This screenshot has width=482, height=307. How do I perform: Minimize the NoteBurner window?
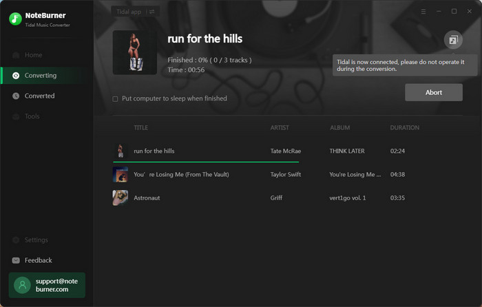[439, 12]
